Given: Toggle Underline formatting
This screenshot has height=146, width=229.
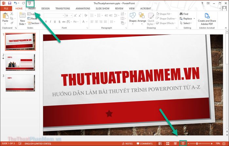Looking at the screenshot, I should 55,22.
